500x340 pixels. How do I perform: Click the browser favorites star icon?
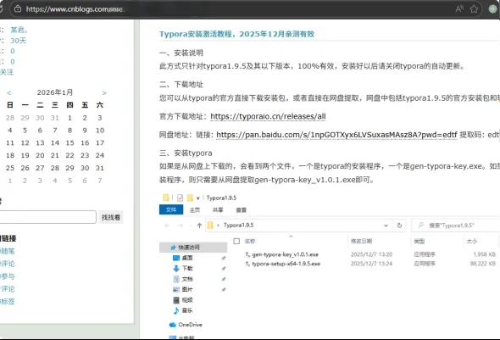click(x=474, y=9)
